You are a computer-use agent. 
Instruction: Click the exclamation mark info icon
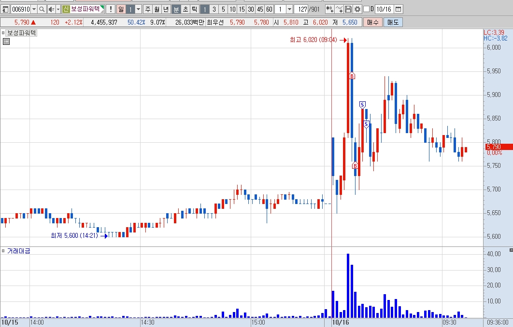pyautogui.click(x=110, y=9)
